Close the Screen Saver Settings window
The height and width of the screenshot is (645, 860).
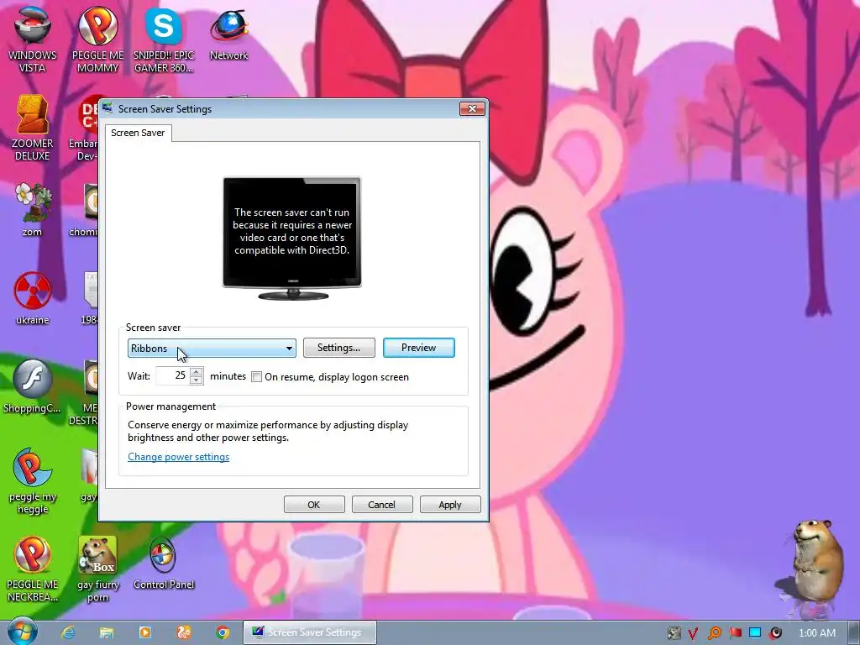pyautogui.click(x=472, y=108)
